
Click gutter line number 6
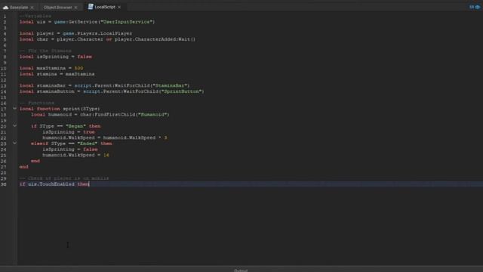click(x=5, y=45)
